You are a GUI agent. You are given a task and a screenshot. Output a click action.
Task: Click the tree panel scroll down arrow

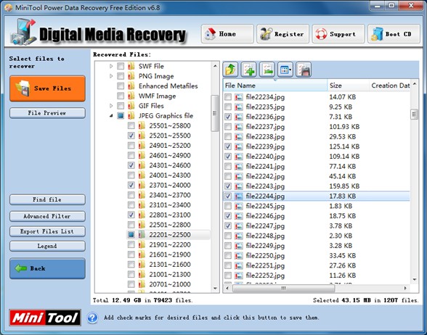215,289
